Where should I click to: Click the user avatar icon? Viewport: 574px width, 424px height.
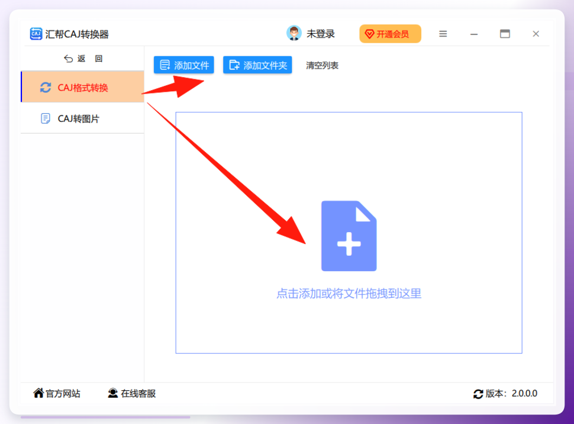pyautogui.click(x=294, y=33)
